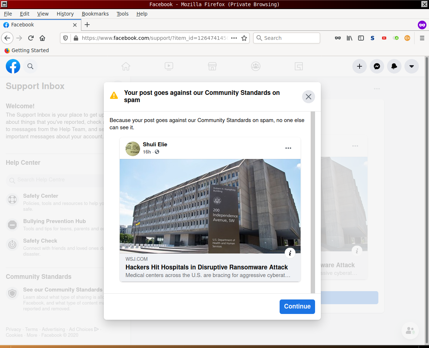Click the public globe audience icon
The width and height of the screenshot is (429, 348).
pos(157,152)
